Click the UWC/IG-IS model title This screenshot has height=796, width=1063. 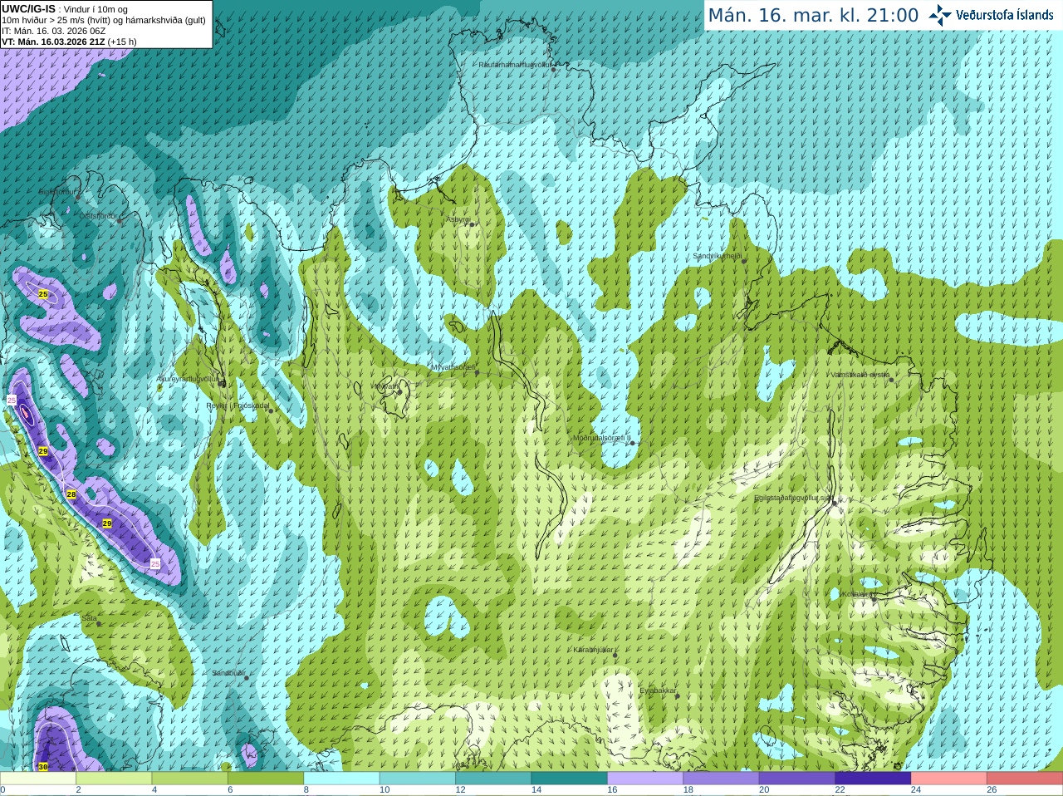(29, 9)
